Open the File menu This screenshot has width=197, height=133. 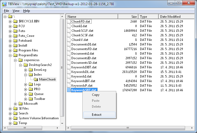[x=6, y=11]
